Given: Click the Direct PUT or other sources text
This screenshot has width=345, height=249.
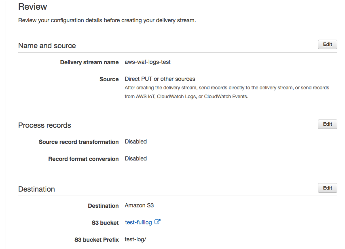Looking at the screenshot, I should [x=160, y=79].
